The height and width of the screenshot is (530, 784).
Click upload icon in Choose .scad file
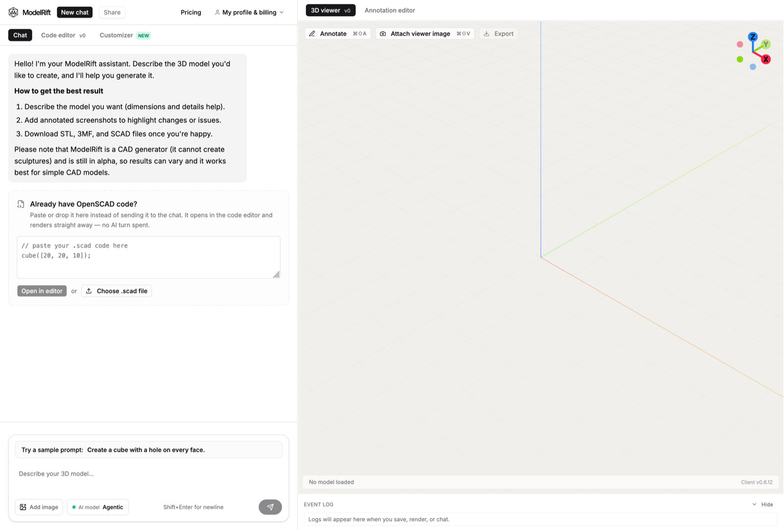[x=89, y=291]
